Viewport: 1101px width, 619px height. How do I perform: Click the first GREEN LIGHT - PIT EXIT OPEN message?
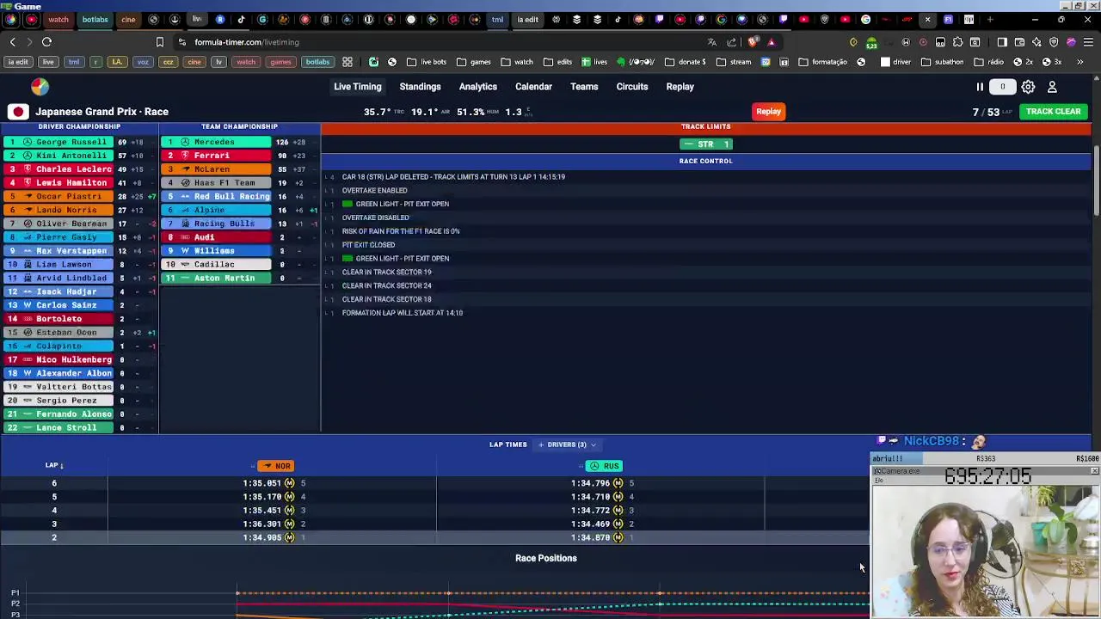[402, 204]
